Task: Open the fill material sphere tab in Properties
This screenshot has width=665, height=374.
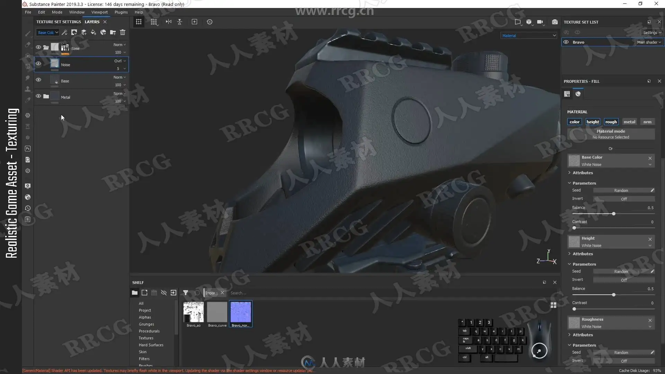Action: click(x=578, y=94)
